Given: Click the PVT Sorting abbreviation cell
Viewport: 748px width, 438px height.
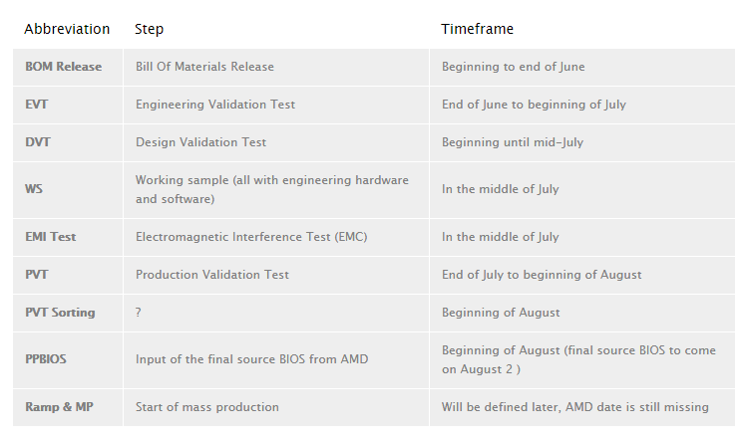Looking at the screenshot, I should [68, 313].
